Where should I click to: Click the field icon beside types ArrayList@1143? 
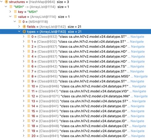[24, 32]
